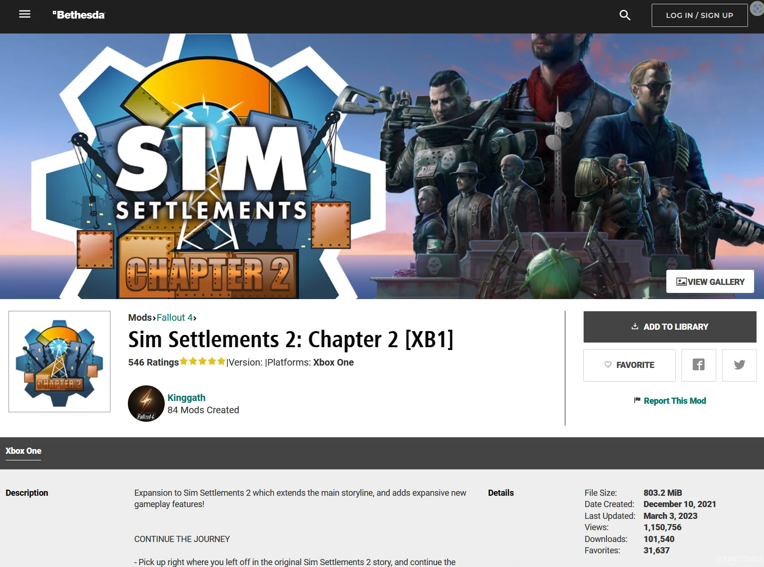
Task: Open the Mods breadcrumb link
Action: 140,317
